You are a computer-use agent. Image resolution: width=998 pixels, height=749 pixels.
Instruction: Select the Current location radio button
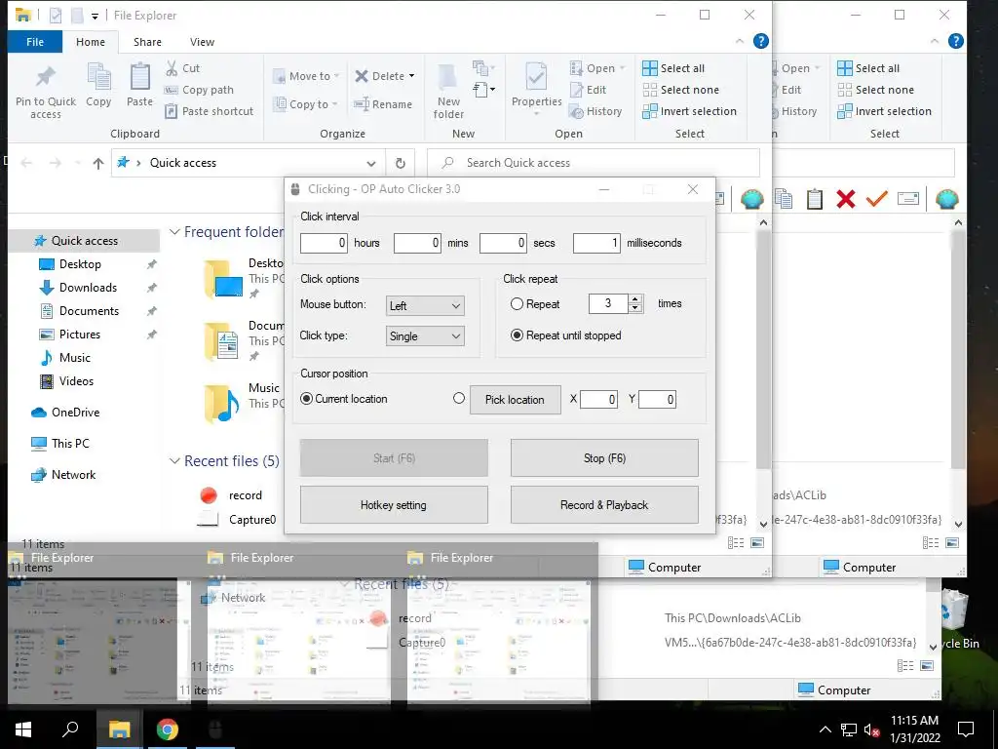click(x=306, y=399)
